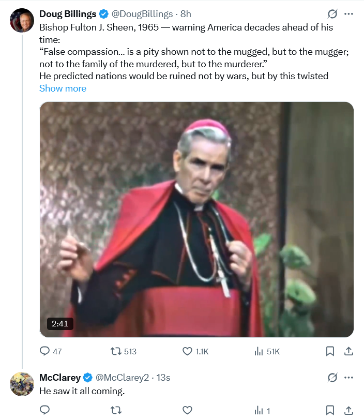Like Doug Billings' post
Image resolution: width=364 pixels, height=419 pixels.
188,351
